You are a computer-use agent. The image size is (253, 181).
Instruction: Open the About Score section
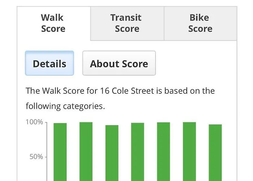pyautogui.click(x=119, y=64)
